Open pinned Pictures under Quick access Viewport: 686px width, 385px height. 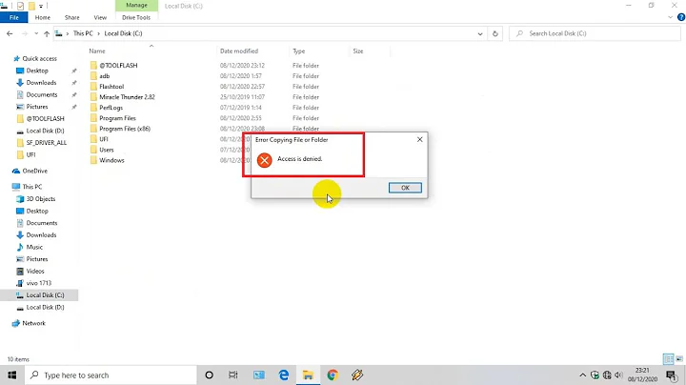37,107
